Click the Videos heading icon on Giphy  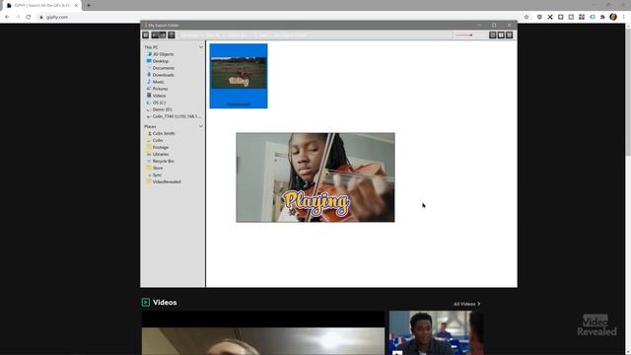click(146, 303)
